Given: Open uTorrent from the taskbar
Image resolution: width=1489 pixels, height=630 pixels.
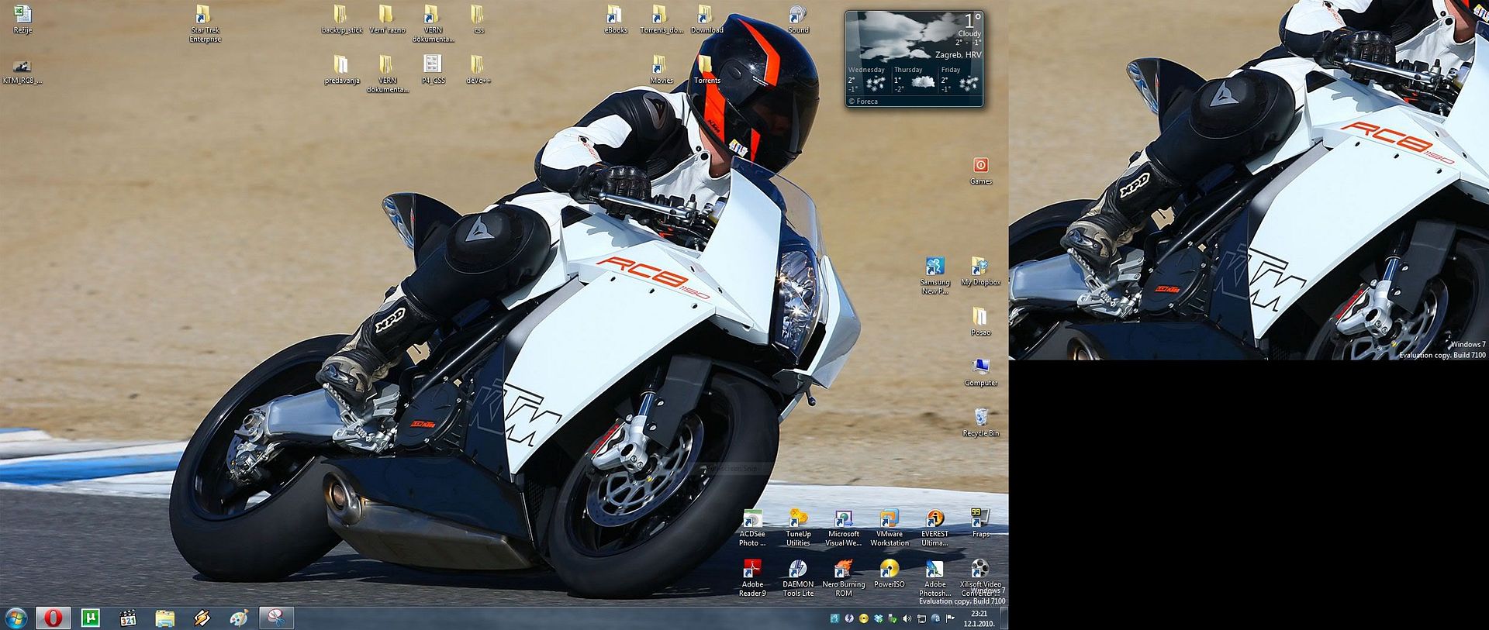Looking at the screenshot, I should 91,618.
